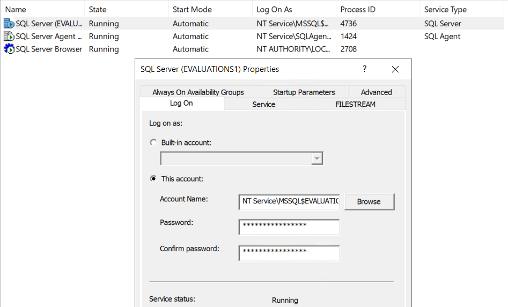Click the NT Service\SQLAgen... log on cell
This screenshot has height=307, width=508.
coord(294,36)
